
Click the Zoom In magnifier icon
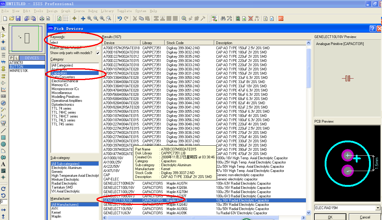coord(90,18)
